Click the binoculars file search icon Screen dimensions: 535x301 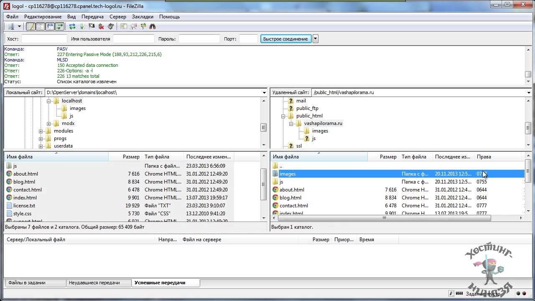point(153,26)
